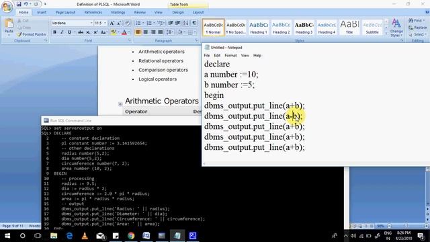
Task: Open the font size dropdown showing 11.5
Action: [x=105, y=23]
